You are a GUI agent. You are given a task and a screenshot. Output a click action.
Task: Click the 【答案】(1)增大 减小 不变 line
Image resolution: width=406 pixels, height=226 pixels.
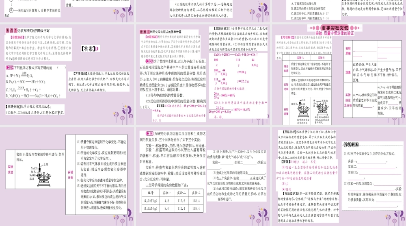coord(298,162)
